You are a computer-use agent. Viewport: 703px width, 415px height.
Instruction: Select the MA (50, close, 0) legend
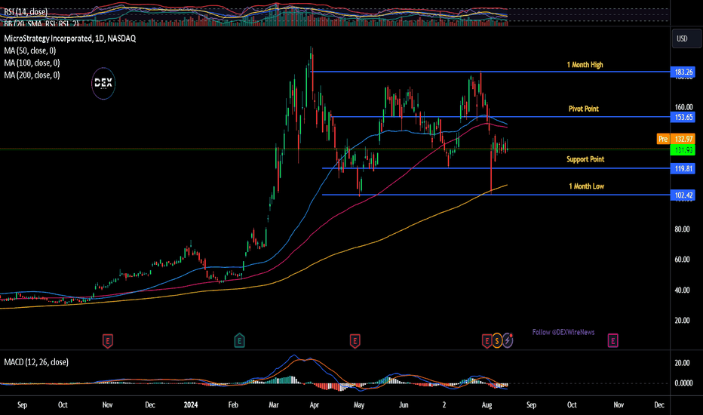(30, 51)
